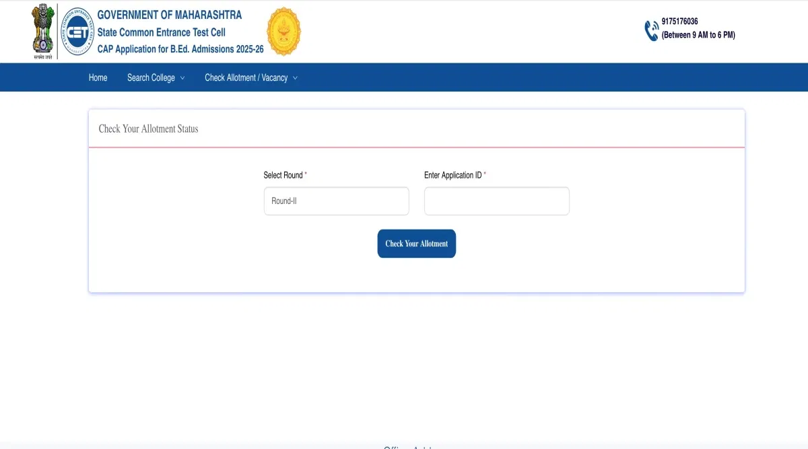The image size is (808, 449).
Task: Click the Check Your Allotment Status heading
Action: coord(149,129)
